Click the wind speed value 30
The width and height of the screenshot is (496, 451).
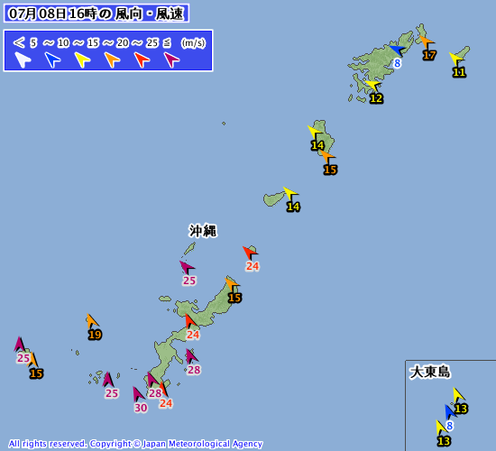[x=141, y=408]
